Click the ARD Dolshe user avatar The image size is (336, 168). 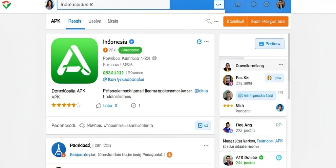228,160
